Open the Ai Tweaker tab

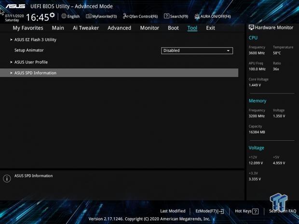point(86,28)
